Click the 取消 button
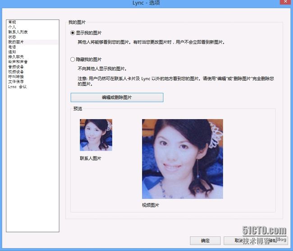The height and width of the screenshot is (251, 293). [238, 241]
